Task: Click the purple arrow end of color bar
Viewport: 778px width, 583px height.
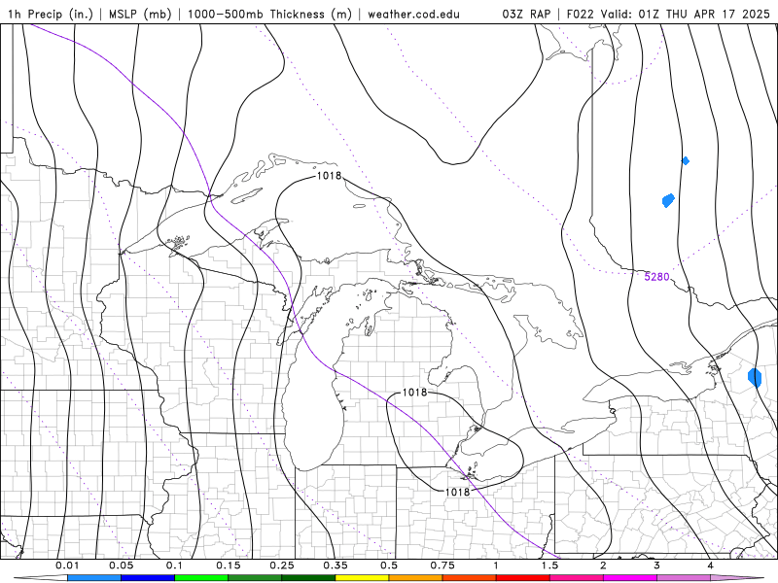Action: 737,577
